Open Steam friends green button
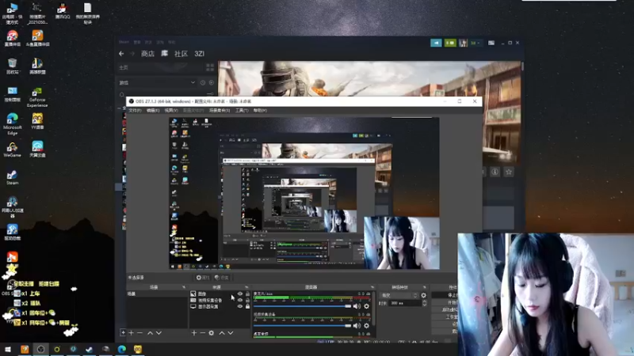 (450, 43)
